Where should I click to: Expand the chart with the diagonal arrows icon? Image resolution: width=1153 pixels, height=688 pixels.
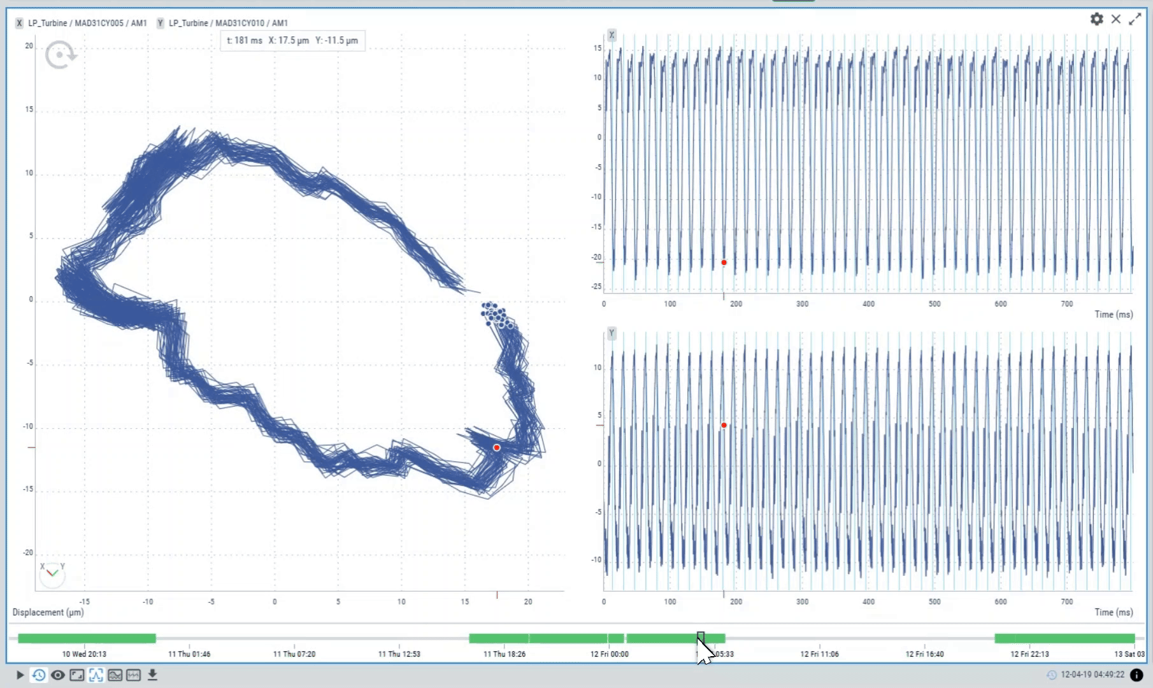coord(1135,19)
